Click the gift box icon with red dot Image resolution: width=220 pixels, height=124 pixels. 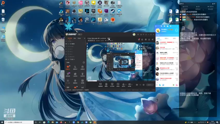point(139,39)
